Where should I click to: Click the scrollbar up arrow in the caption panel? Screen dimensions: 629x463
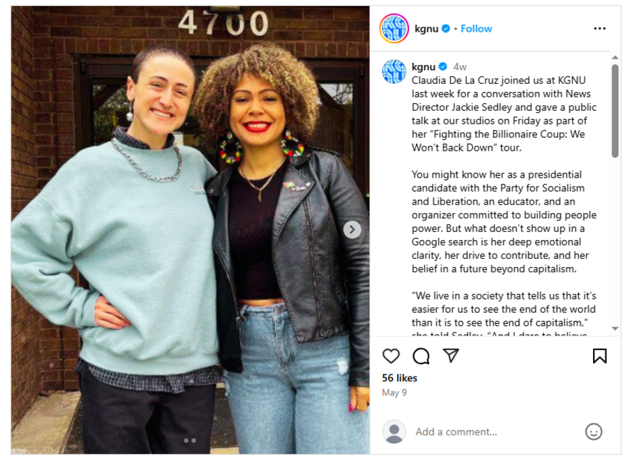coord(615,57)
